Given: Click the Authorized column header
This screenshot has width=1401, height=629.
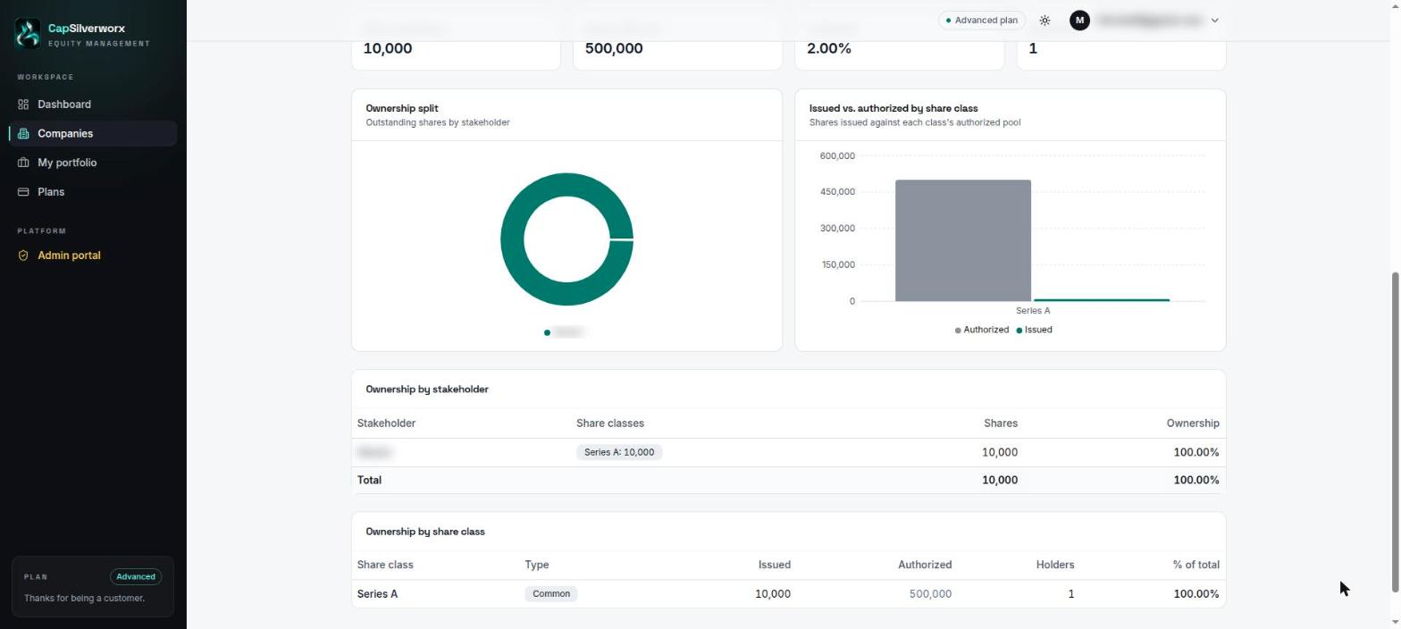Looking at the screenshot, I should tap(925, 565).
